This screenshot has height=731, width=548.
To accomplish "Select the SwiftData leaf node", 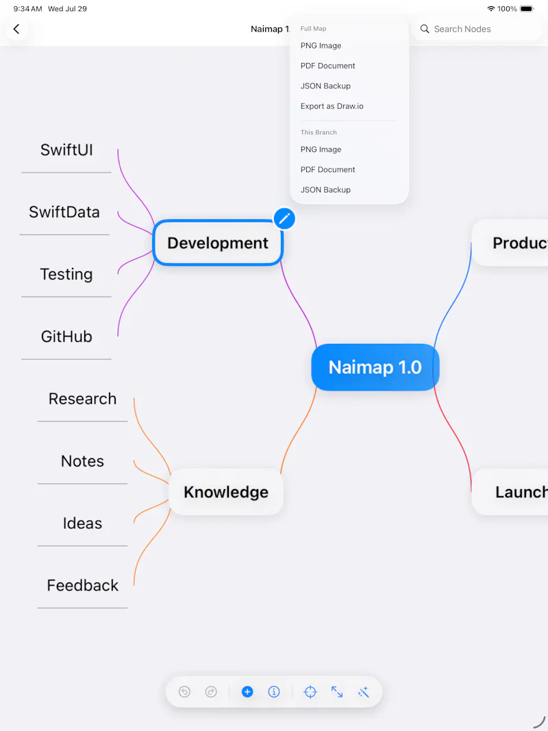I will [64, 212].
